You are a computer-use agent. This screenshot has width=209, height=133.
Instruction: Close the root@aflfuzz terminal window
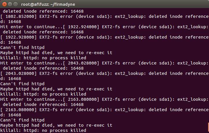tap(4, 4)
